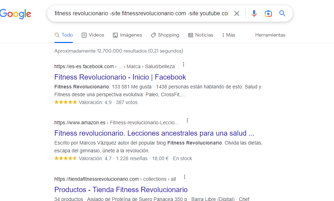This screenshot has height=201, width=334.
Task: Focus the search query input field
Action: pyautogui.click(x=141, y=13)
